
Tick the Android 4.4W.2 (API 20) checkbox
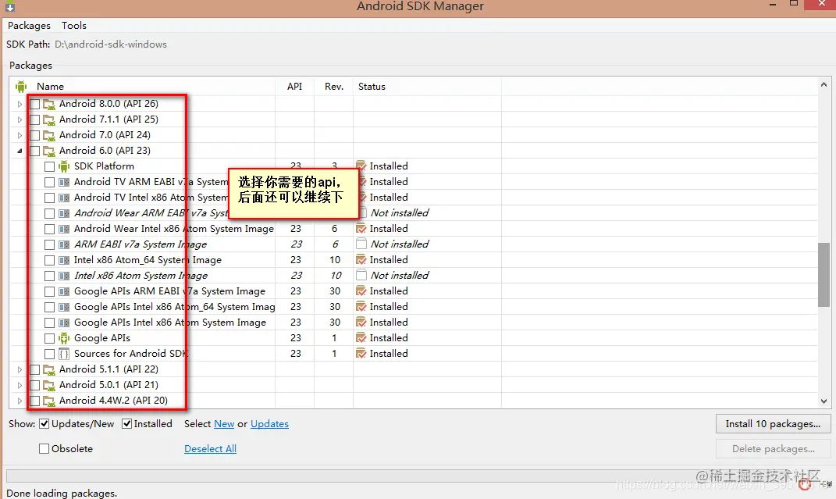[34, 401]
